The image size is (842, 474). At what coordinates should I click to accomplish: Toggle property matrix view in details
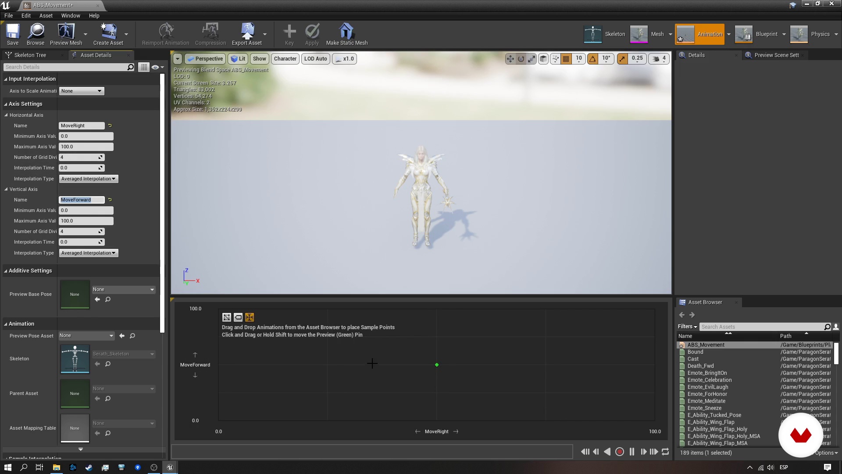click(x=144, y=67)
